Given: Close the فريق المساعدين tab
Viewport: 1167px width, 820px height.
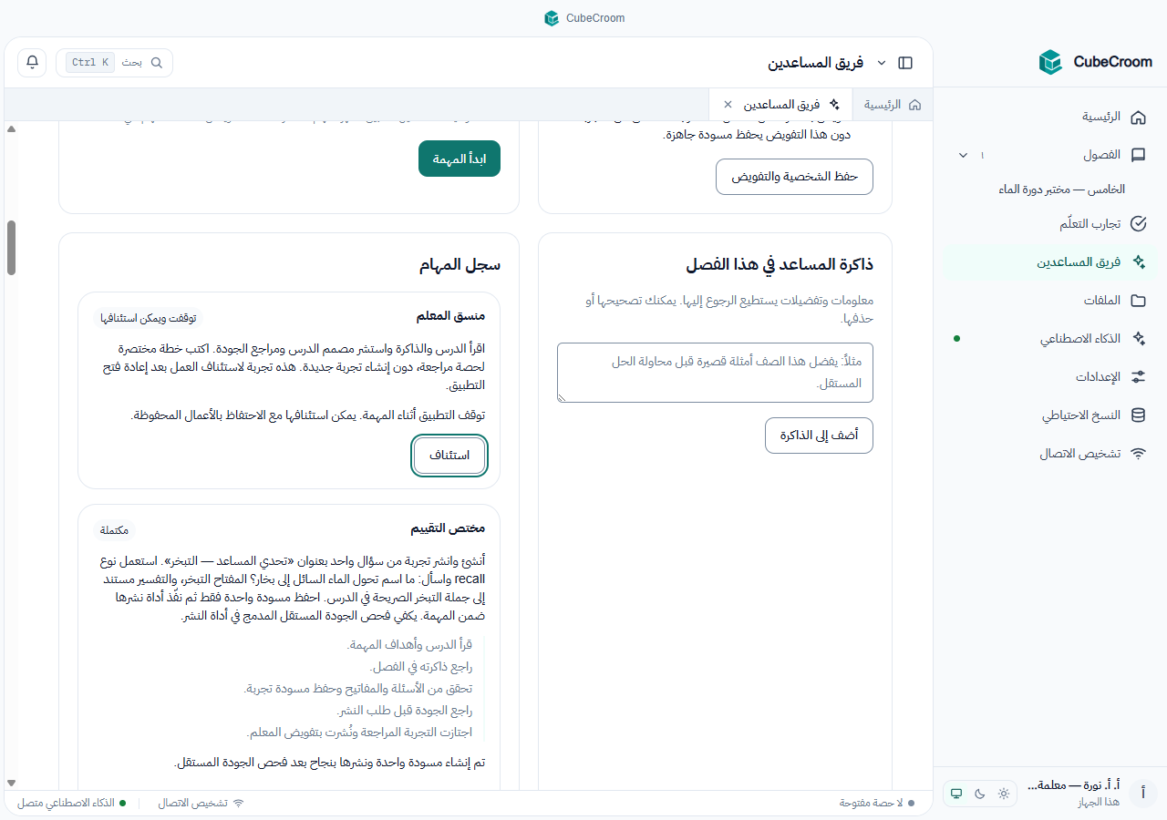Looking at the screenshot, I should [728, 105].
